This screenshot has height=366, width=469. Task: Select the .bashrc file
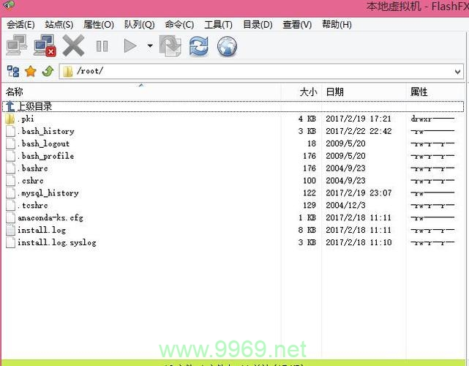coord(32,168)
